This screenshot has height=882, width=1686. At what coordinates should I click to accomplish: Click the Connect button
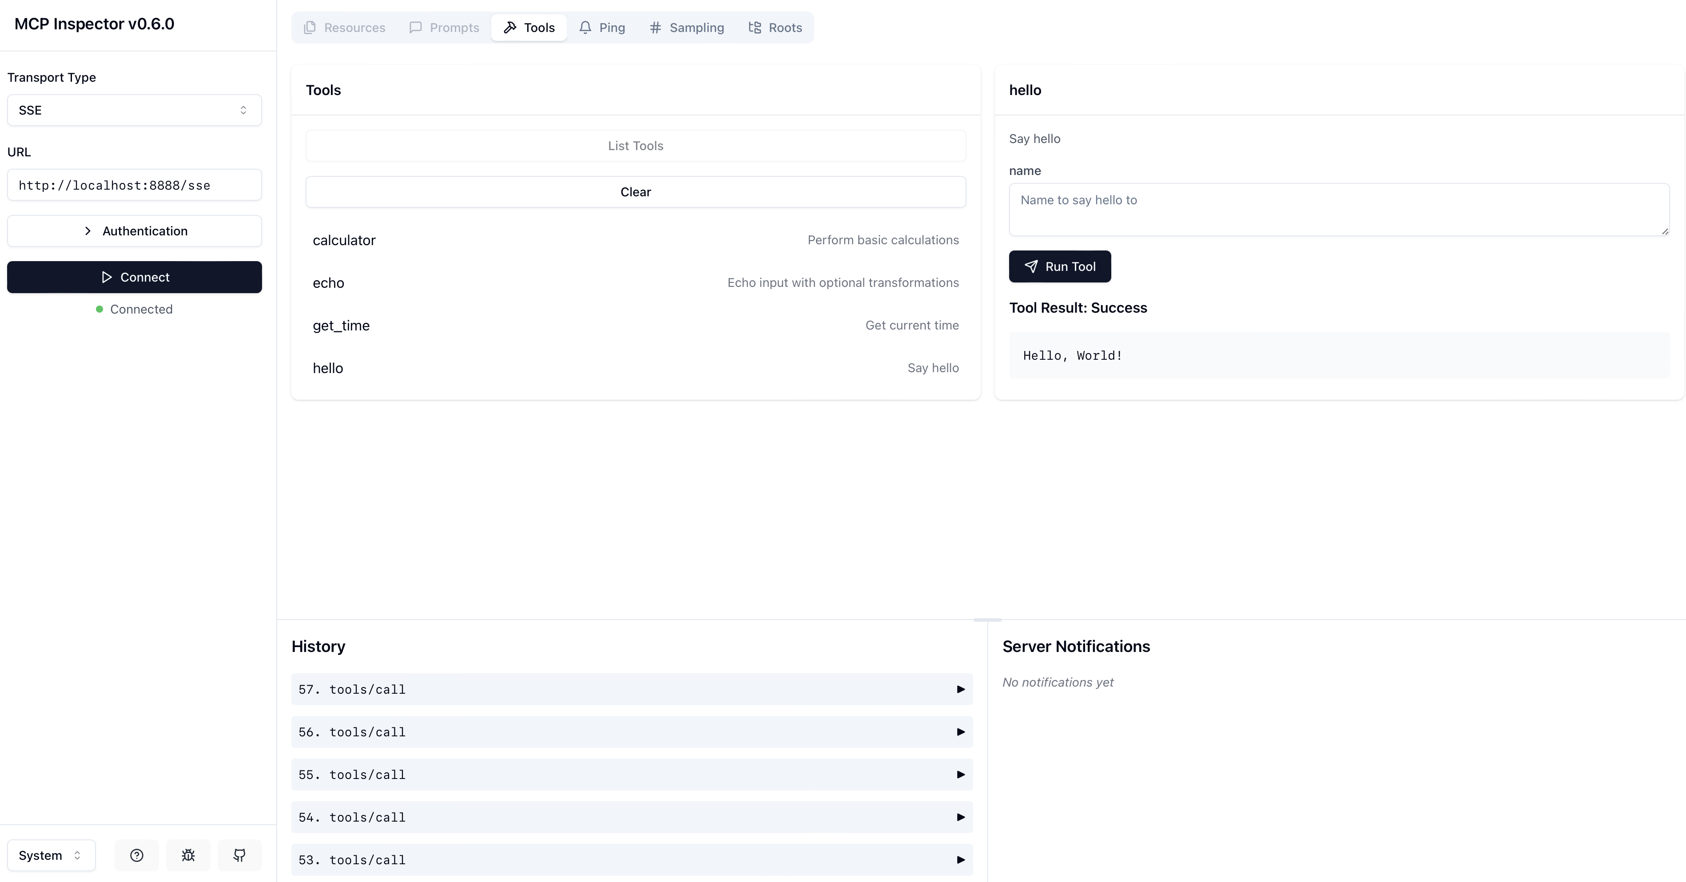point(134,277)
